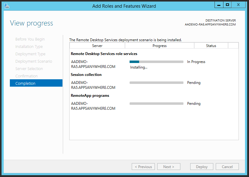Choose Server Selection in the sidebar
The image size is (249, 177).
coord(29,69)
